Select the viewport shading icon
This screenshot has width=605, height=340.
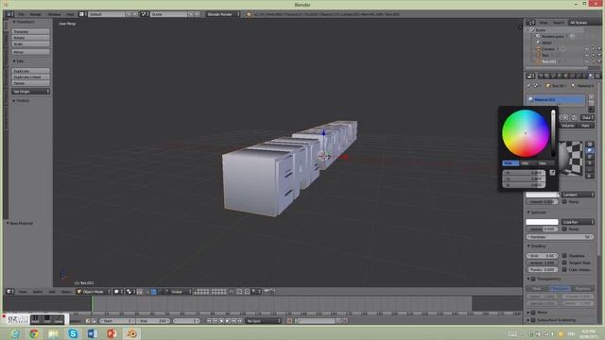coord(117,292)
